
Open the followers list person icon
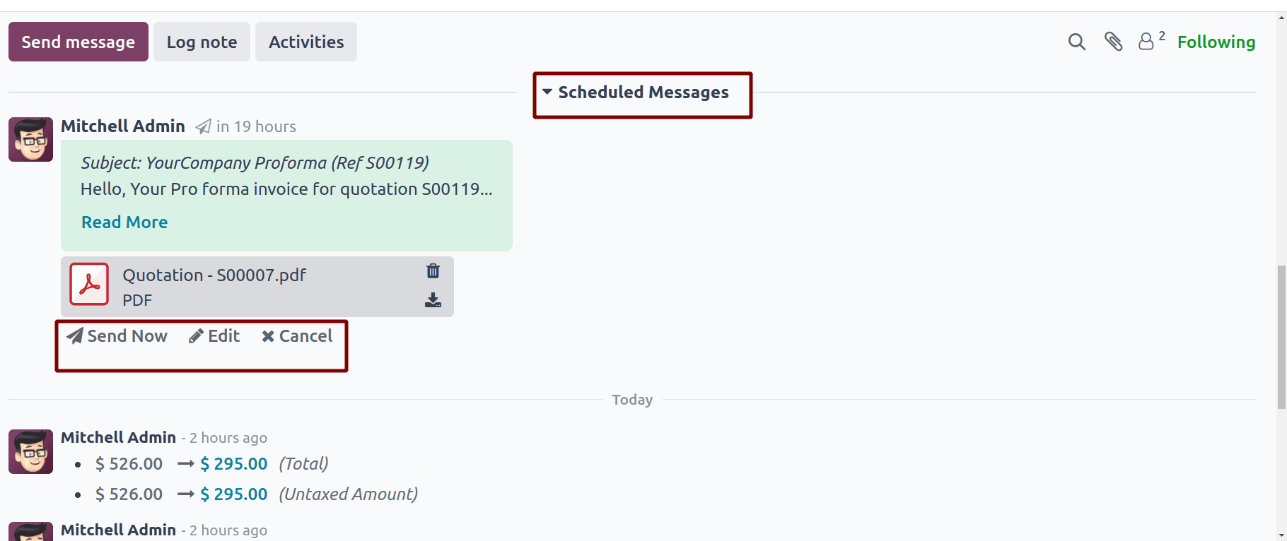(1146, 42)
